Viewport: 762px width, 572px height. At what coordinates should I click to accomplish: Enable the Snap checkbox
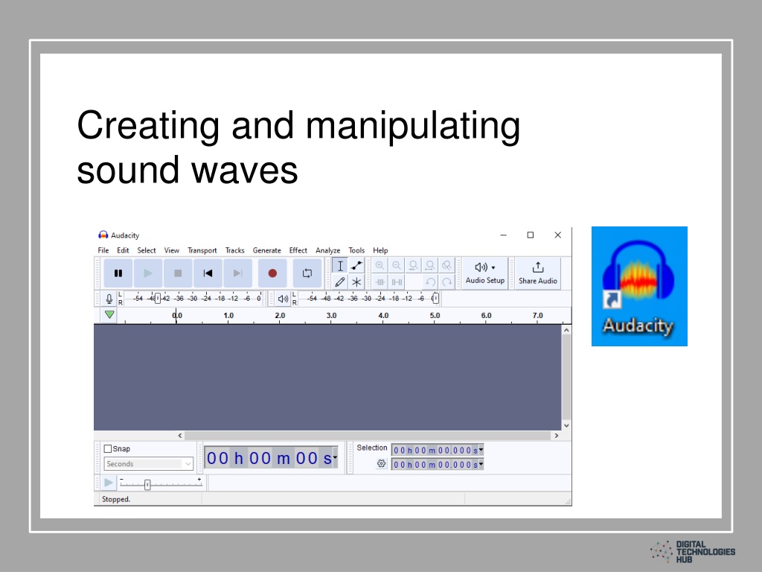point(108,448)
